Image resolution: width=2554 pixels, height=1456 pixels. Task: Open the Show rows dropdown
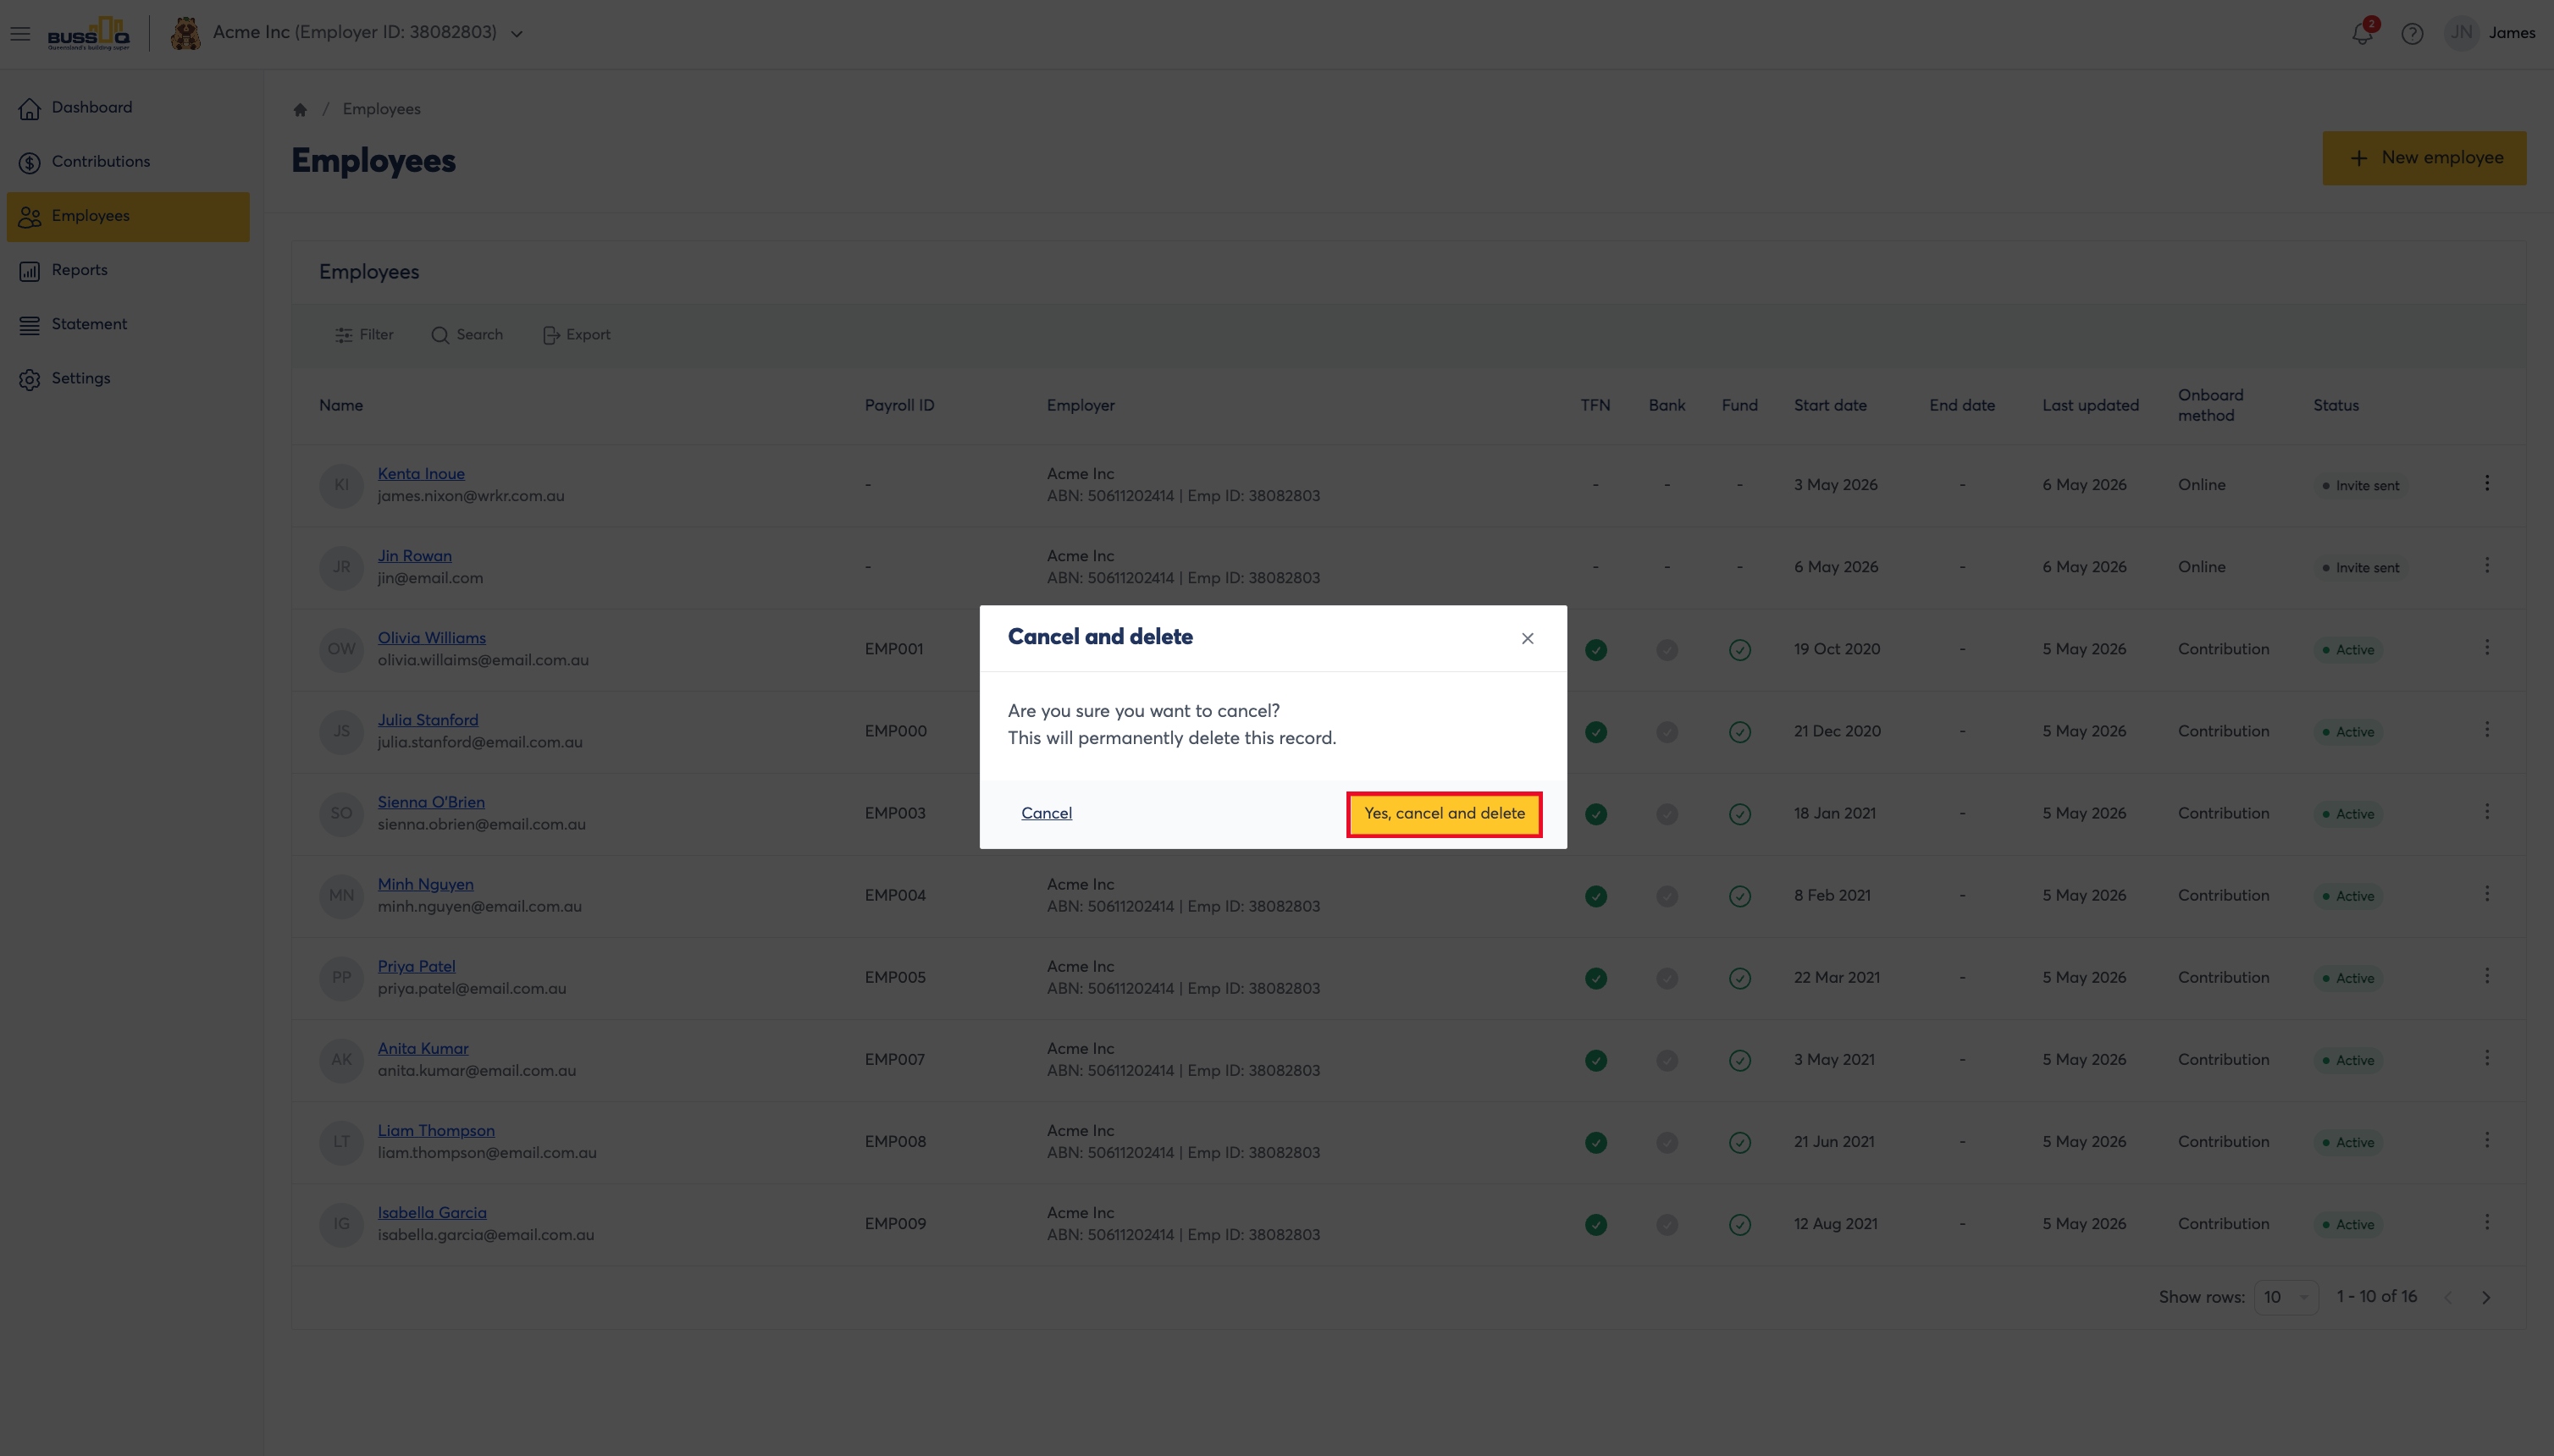pos(2285,1297)
